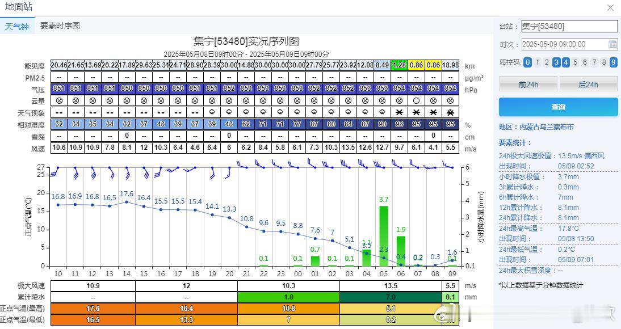Click 小时降水极值 value 3.7mm
621x329 pixels.
[568, 176]
